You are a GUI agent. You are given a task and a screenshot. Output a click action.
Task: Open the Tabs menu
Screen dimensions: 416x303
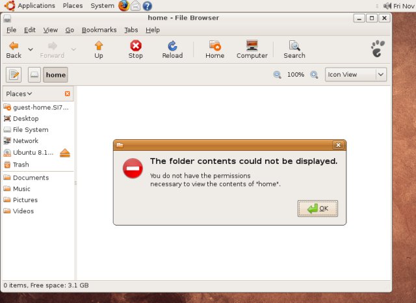click(x=131, y=30)
